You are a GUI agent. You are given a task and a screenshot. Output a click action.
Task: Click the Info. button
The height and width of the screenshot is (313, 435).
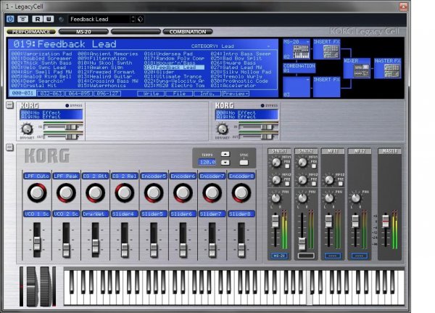click(x=207, y=94)
